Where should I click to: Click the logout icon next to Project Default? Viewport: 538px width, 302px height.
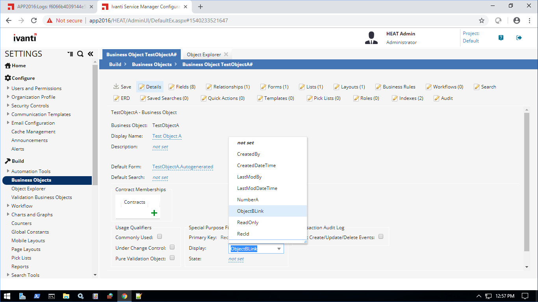pos(519,37)
